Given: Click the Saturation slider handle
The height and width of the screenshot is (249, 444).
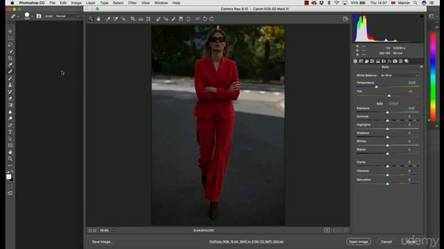Looking at the screenshot, I should pyautogui.click(x=387, y=184).
